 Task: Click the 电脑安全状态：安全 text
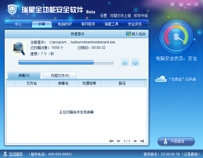coord(177,59)
